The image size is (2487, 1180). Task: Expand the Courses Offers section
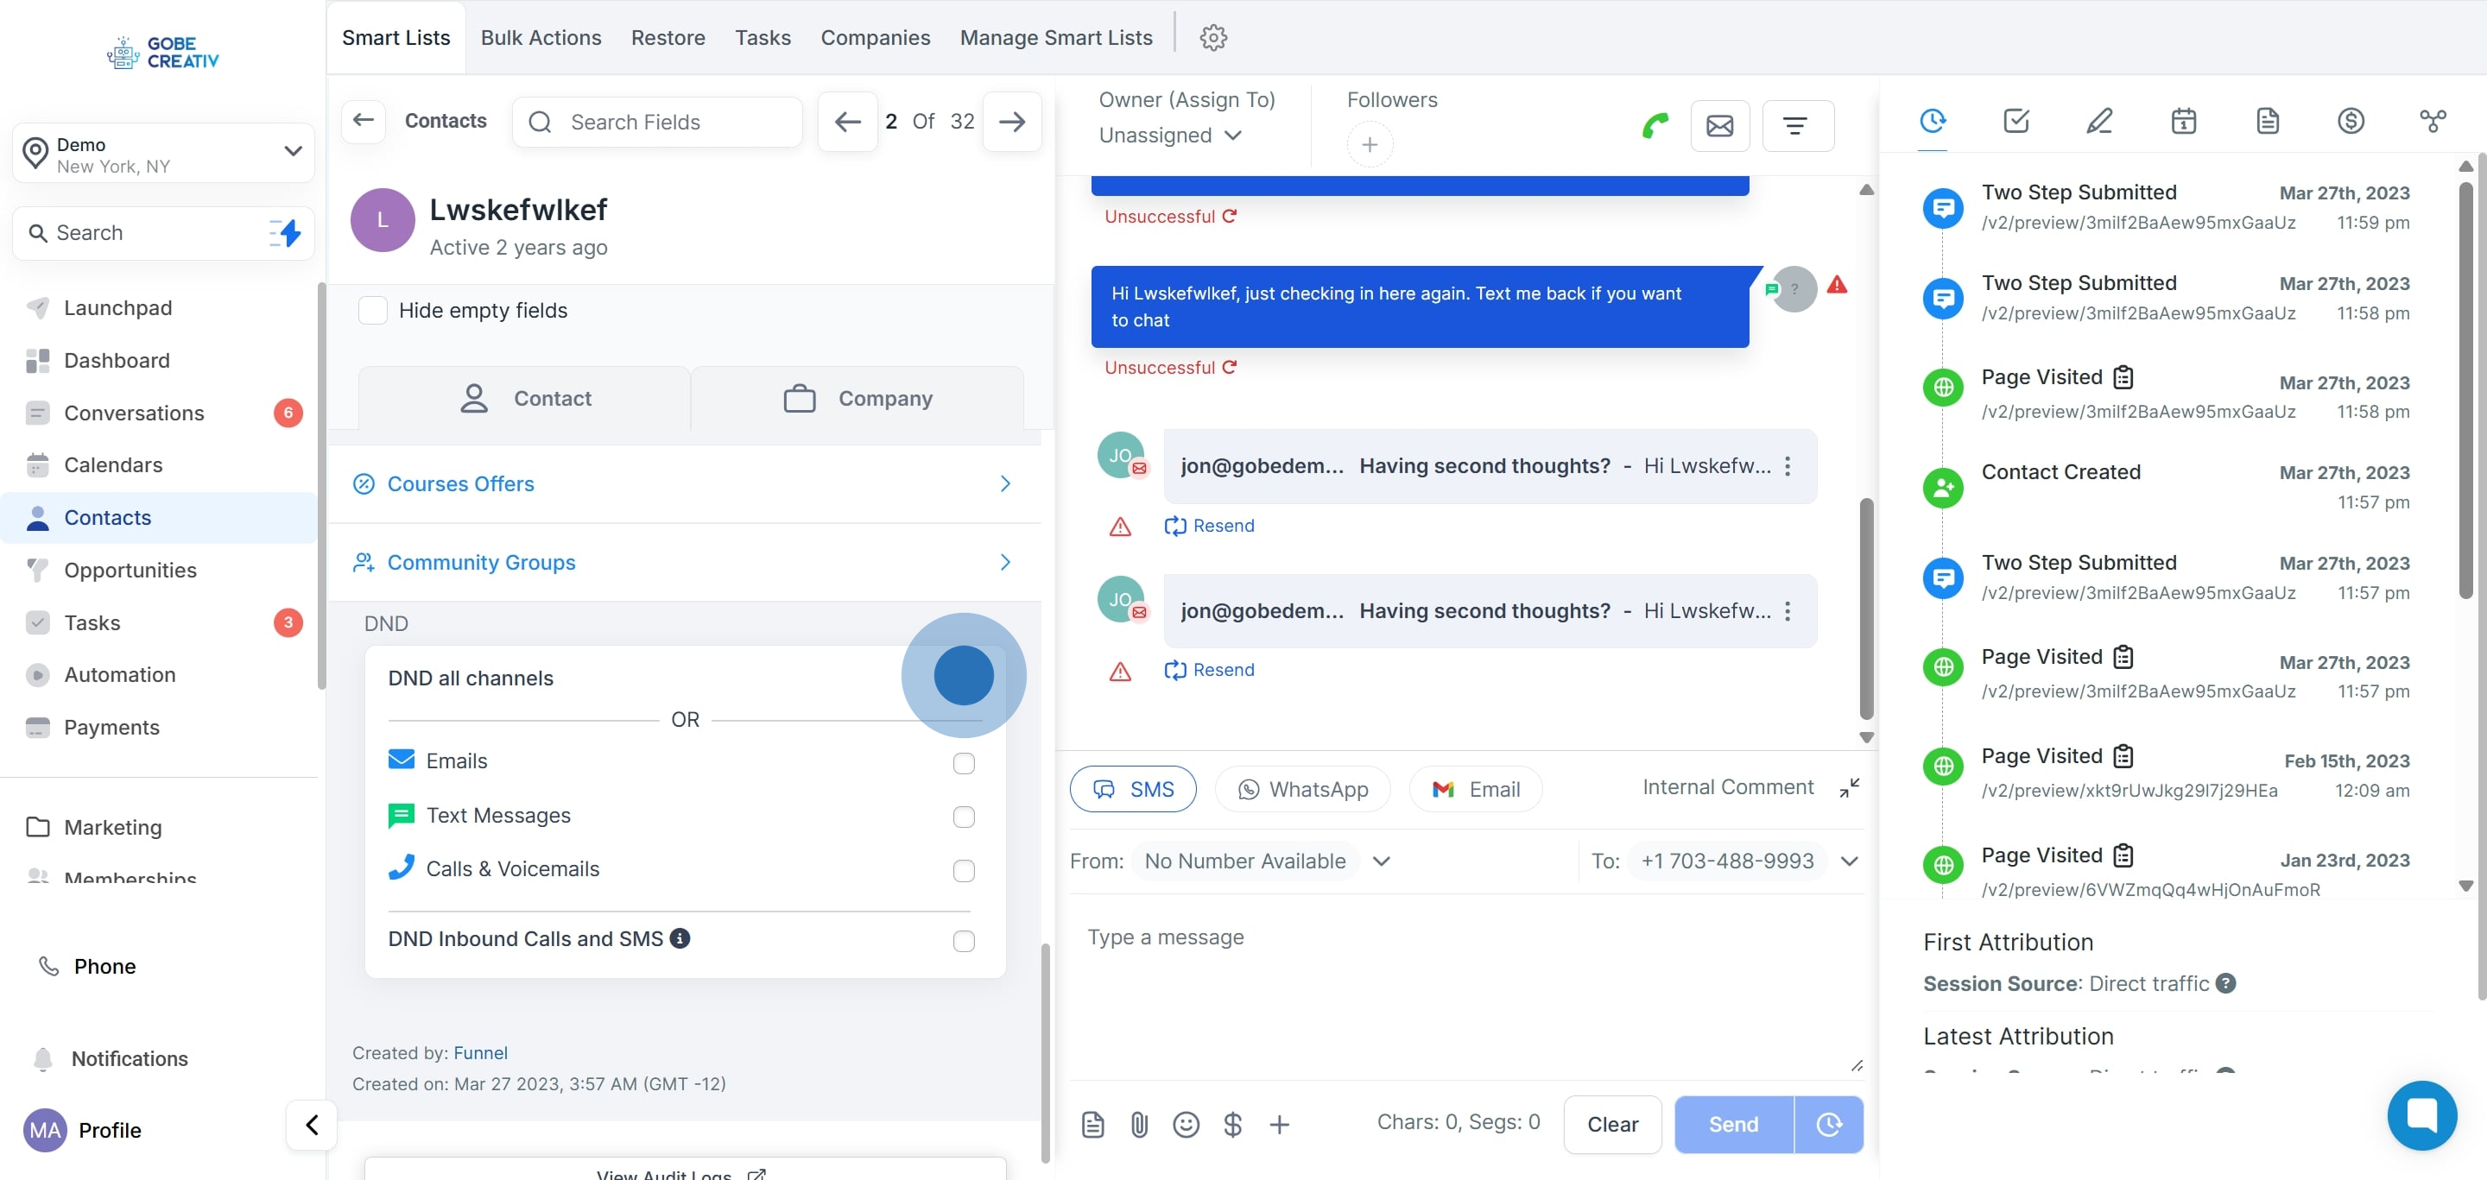point(685,483)
